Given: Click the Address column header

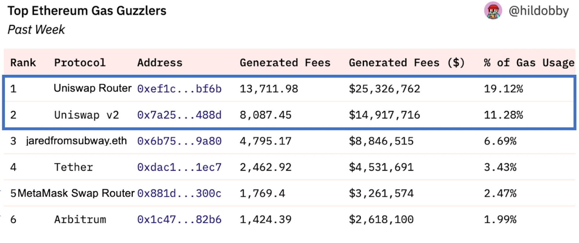Looking at the screenshot, I should coord(160,63).
